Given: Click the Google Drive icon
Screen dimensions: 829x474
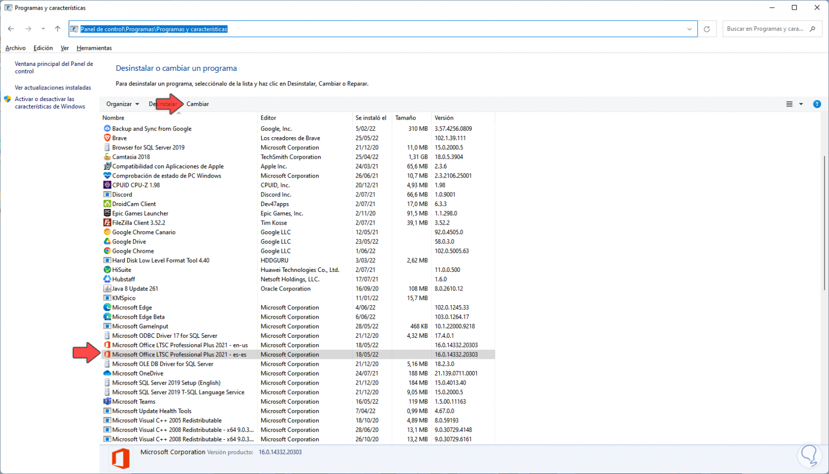Looking at the screenshot, I should pyautogui.click(x=107, y=242).
